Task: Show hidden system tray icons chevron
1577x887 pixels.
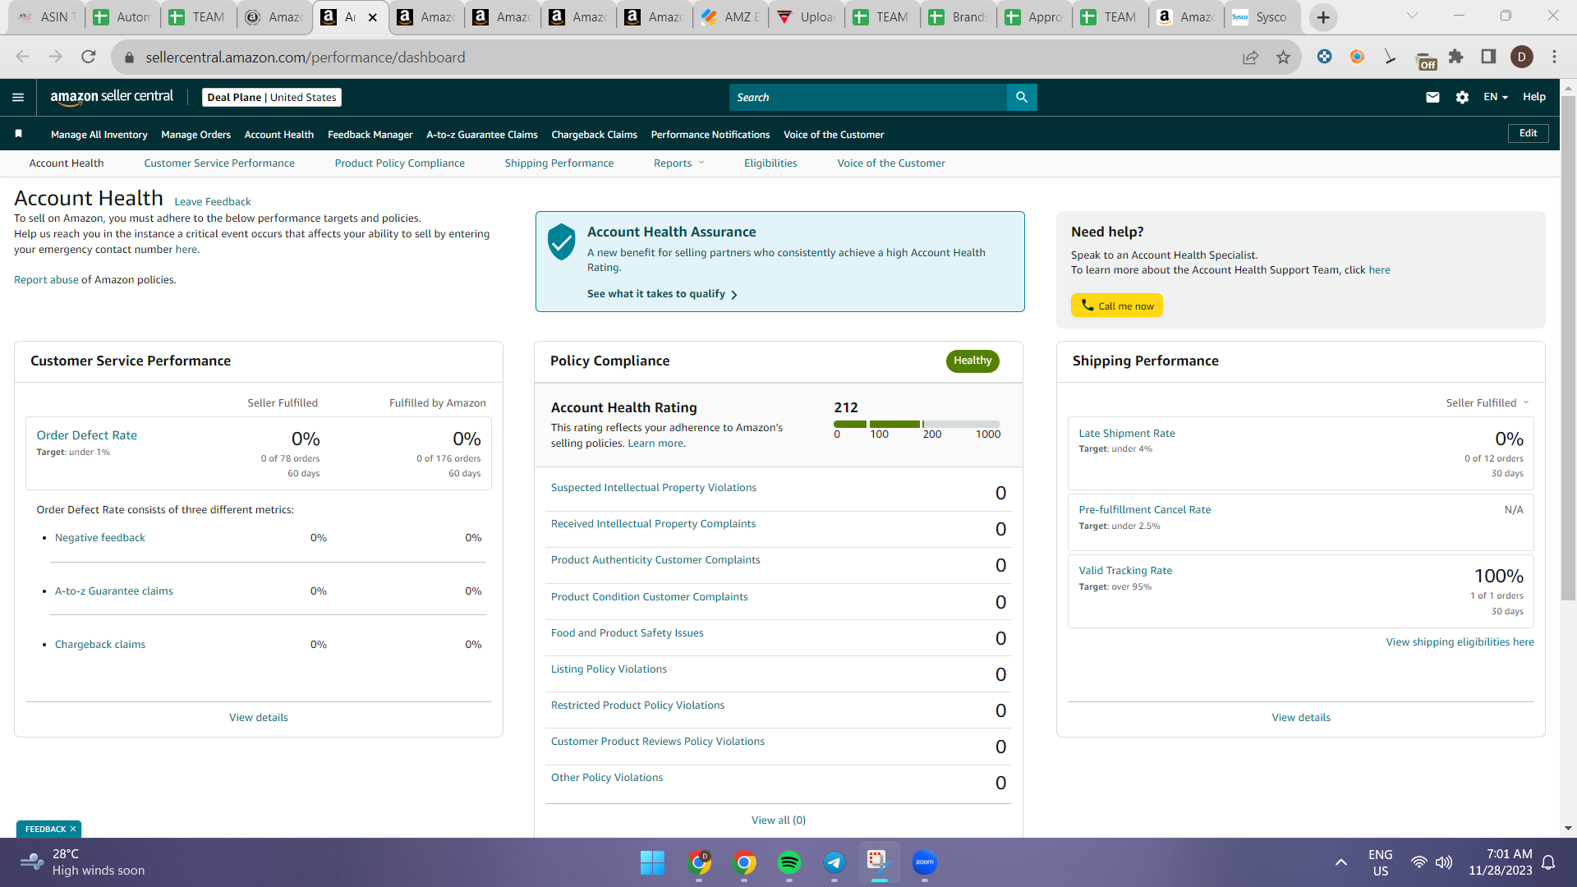Action: point(1341,862)
